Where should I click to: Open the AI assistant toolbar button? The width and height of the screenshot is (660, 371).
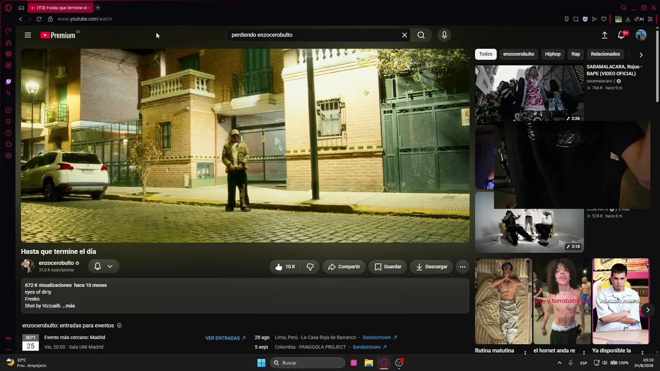(639, 19)
